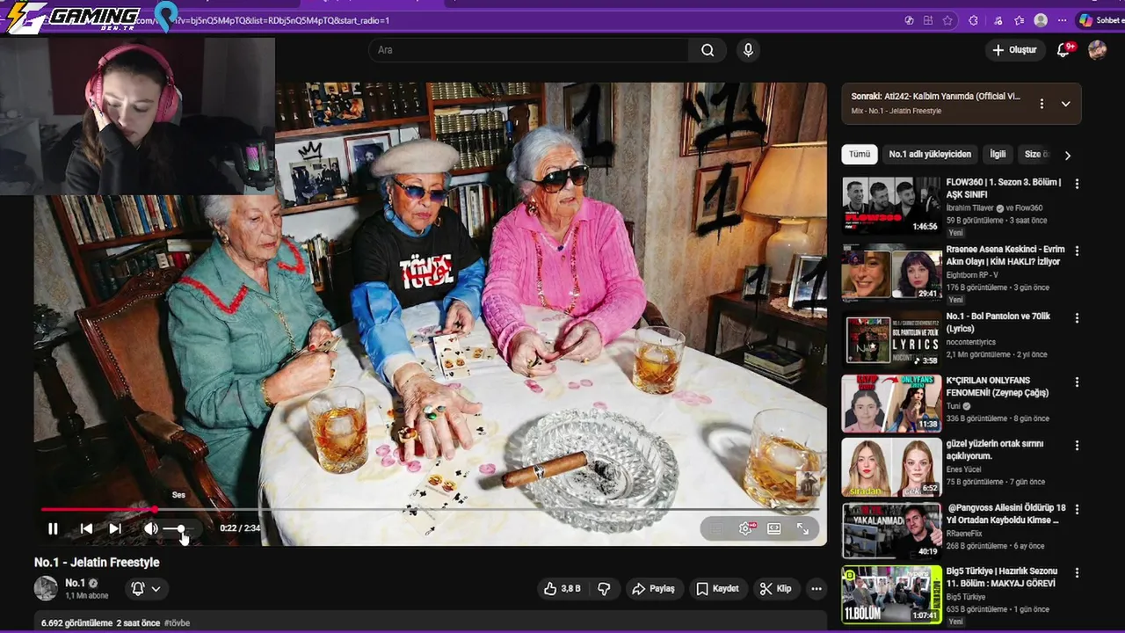Share the video using Paylaş
The width and height of the screenshot is (1125, 633).
(x=653, y=588)
